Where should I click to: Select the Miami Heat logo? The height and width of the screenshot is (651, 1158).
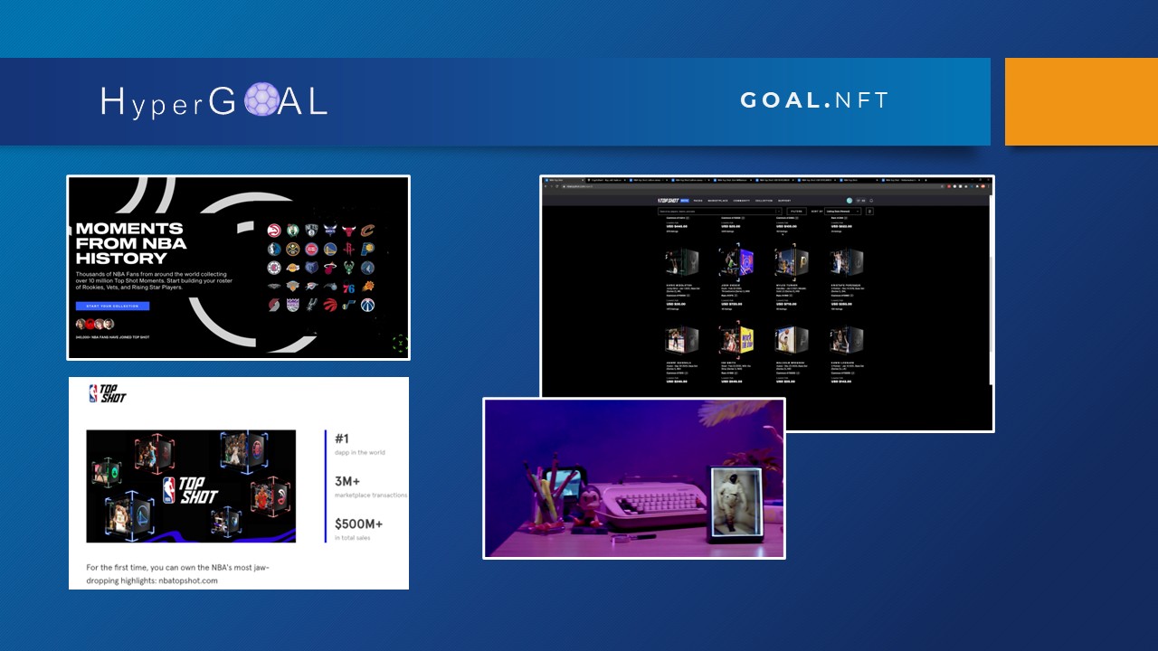point(330,268)
